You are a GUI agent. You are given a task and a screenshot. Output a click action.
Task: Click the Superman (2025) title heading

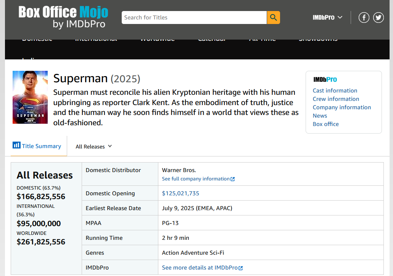click(97, 78)
